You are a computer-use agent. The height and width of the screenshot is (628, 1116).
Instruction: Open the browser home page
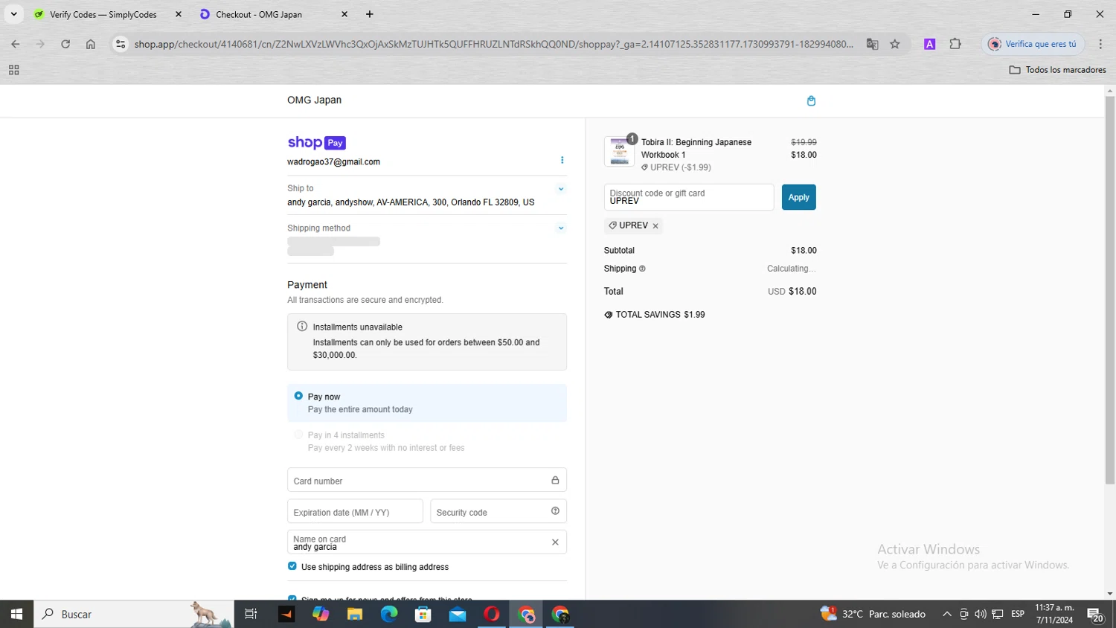coord(91,44)
